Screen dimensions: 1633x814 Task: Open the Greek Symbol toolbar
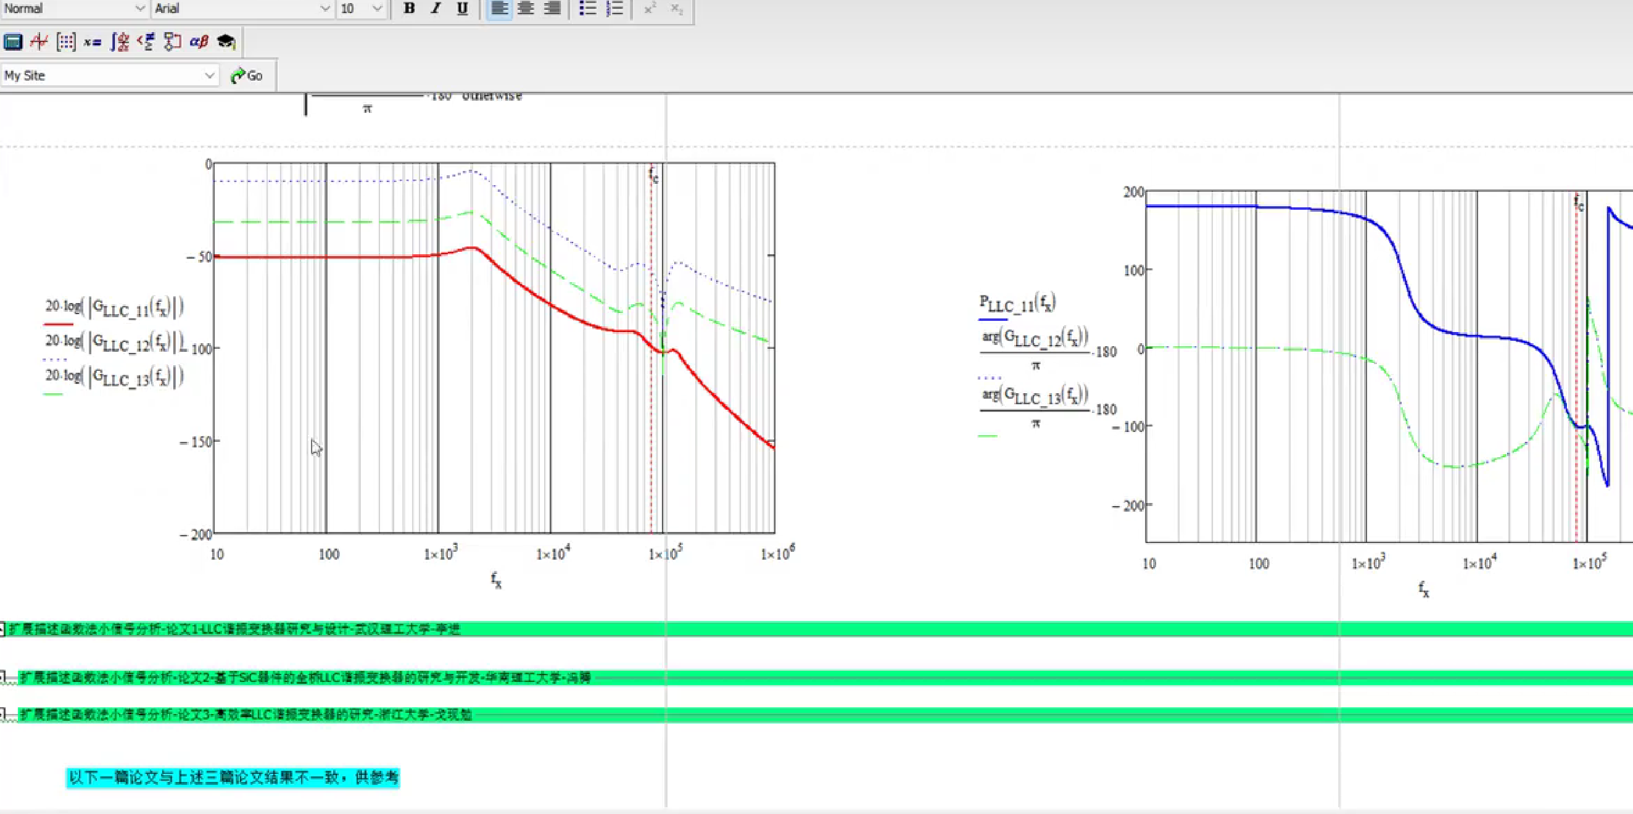pos(199,42)
